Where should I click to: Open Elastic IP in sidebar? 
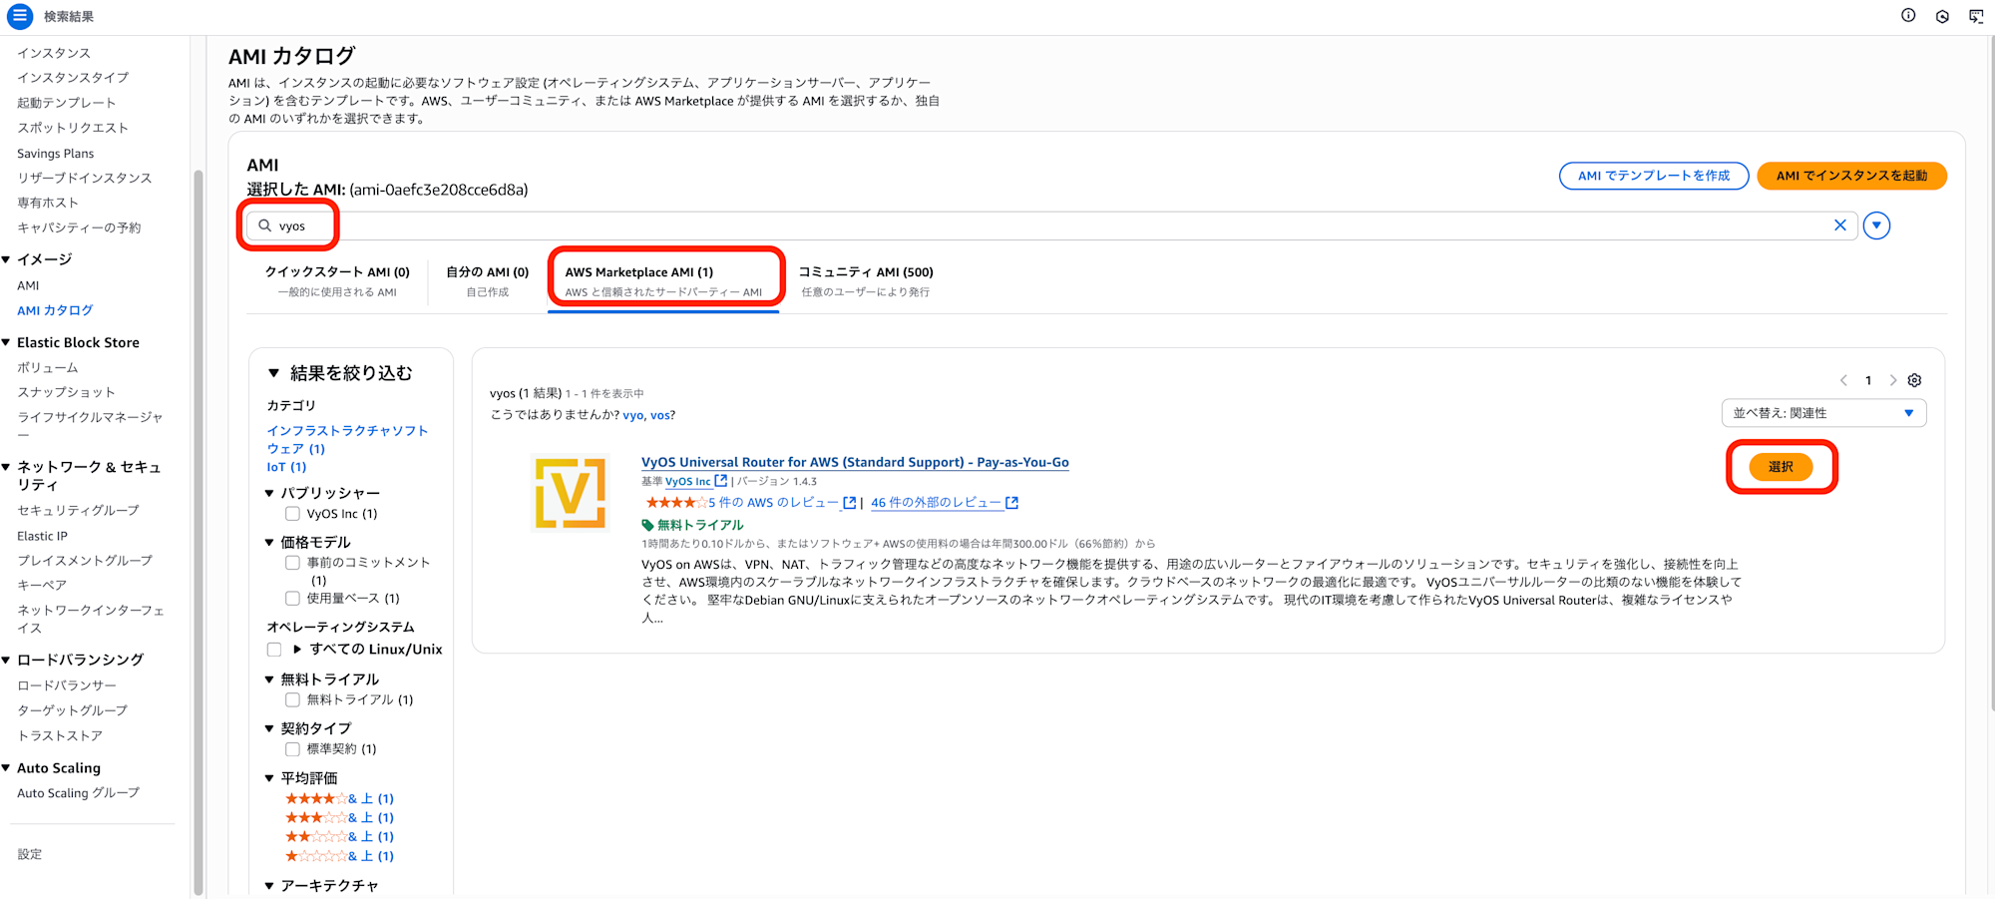42,536
